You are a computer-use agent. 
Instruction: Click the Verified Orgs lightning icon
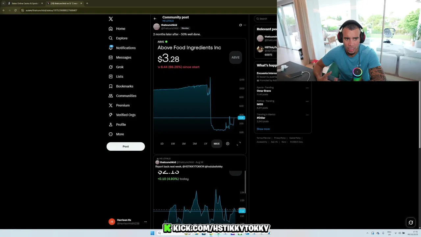pos(111,115)
